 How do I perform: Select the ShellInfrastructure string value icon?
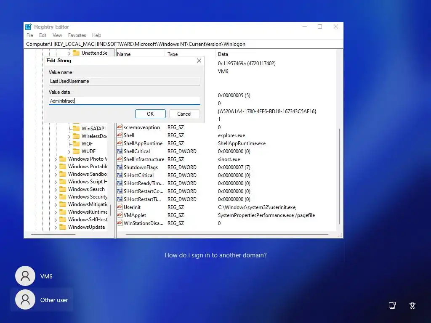(x=120, y=159)
